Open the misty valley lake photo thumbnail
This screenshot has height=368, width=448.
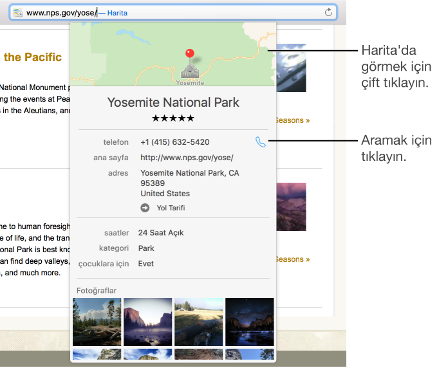[147, 322]
